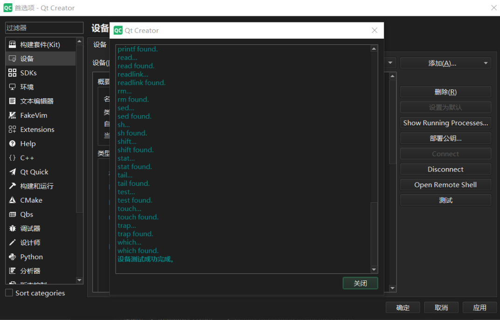Click the Help question mark icon

[x=13, y=144]
